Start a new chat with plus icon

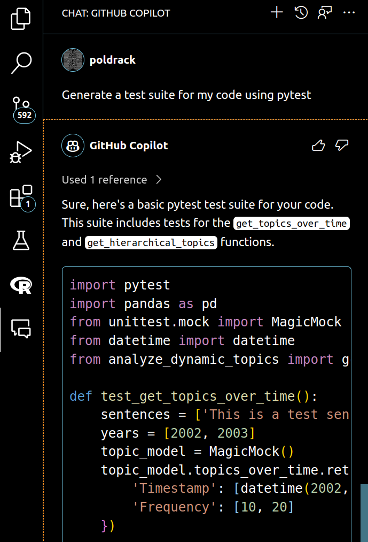(277, 13)
